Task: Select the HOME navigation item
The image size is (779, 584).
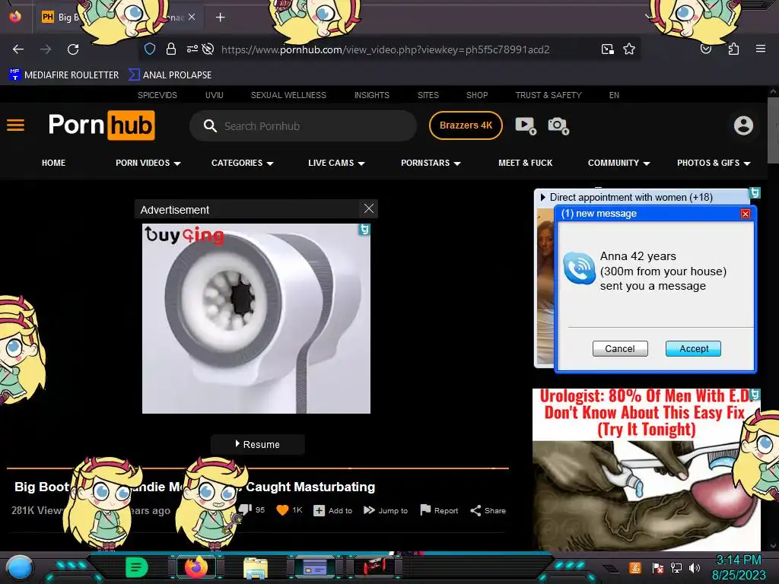Action: click(54, 163)
